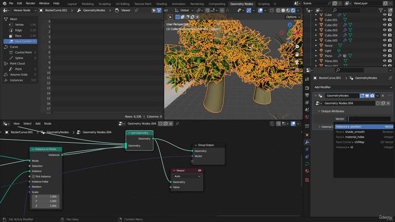Disable rendering for Cube.003 camera icon

[x=389, y=30]
